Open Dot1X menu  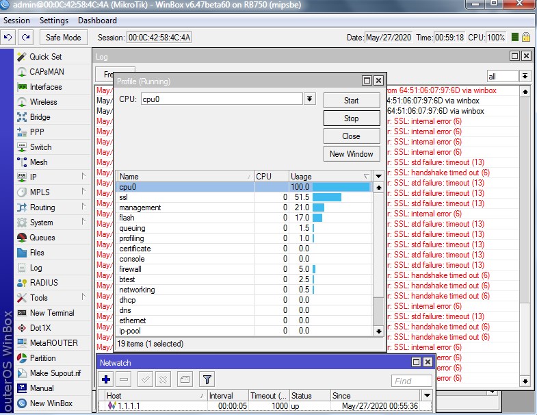tap(40, 328)
